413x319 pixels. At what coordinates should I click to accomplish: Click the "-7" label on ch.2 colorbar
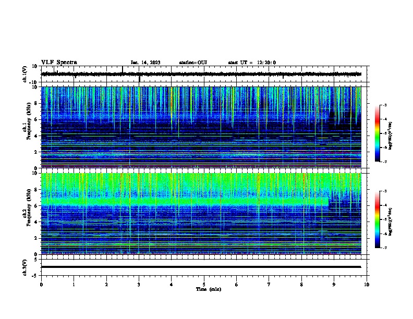(384, 248)
